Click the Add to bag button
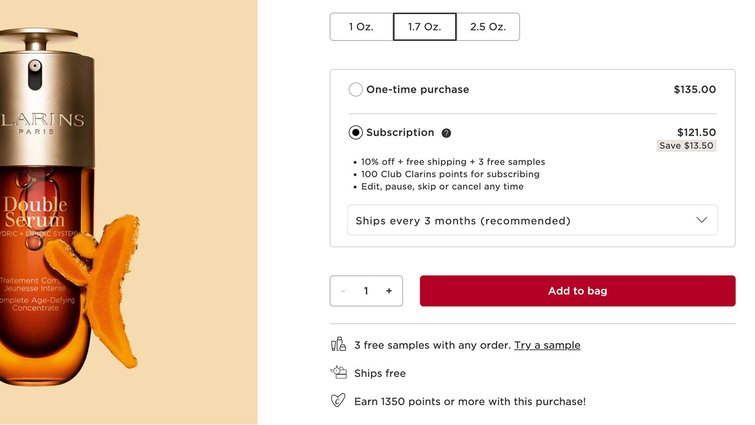Screen dimensions: 755x425 (x=578, y=291)
